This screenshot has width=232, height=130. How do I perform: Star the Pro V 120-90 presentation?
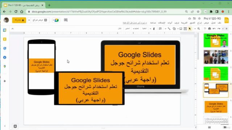coord(199,18)
